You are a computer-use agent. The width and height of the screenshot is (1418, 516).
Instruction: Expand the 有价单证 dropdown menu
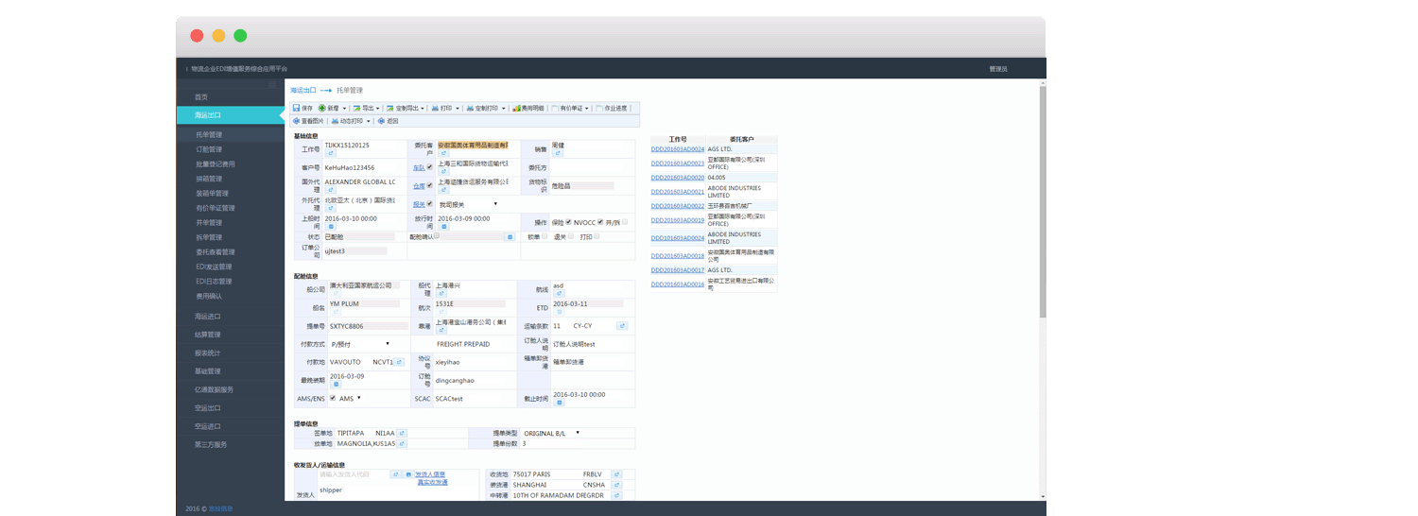tap(587, 109)
